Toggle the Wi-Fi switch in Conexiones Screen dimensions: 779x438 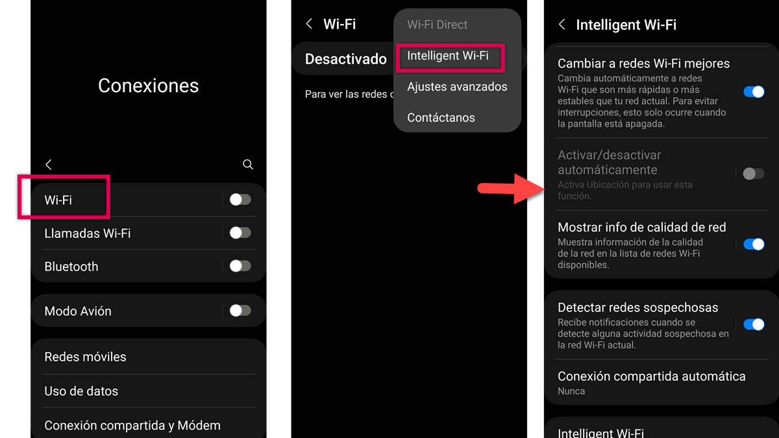(240, 200)
